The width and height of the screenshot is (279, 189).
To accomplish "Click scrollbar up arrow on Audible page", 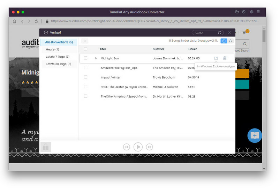I will (x=264, y=28).
